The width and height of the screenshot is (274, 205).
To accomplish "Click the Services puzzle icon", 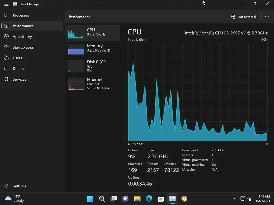I will tap(6, 79).
